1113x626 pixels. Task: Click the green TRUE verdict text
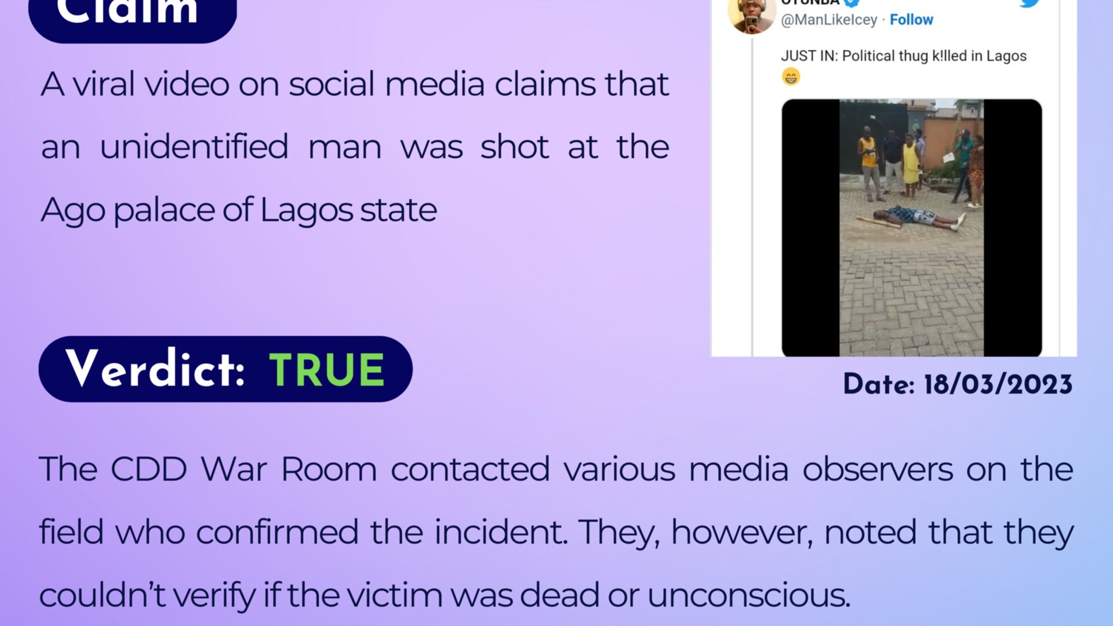point(327,370)
